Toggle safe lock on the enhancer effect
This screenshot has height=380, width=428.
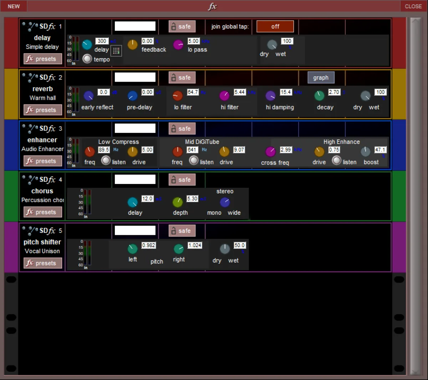(182, 128)
